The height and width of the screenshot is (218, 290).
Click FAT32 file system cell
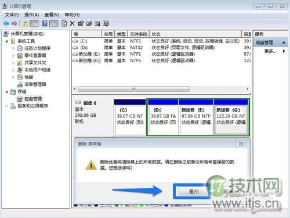coord(136,48)
